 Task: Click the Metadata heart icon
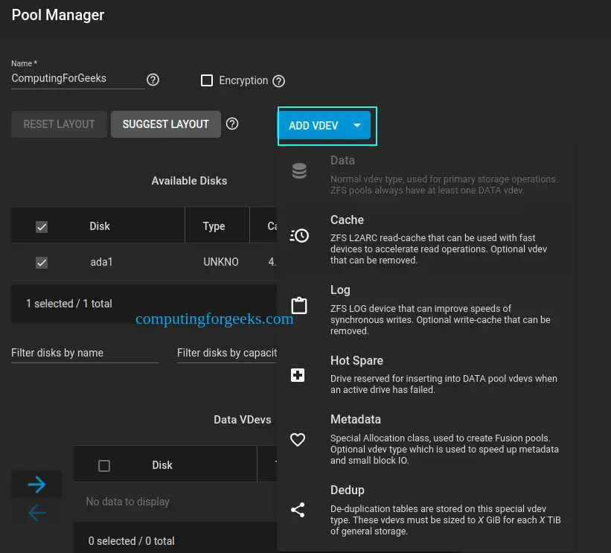[298, 440]
